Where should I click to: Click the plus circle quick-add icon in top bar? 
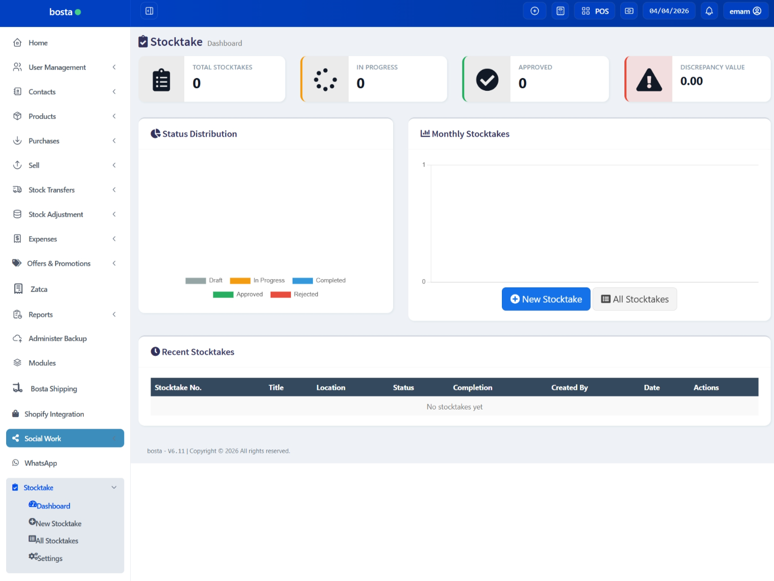coord(535,11)
